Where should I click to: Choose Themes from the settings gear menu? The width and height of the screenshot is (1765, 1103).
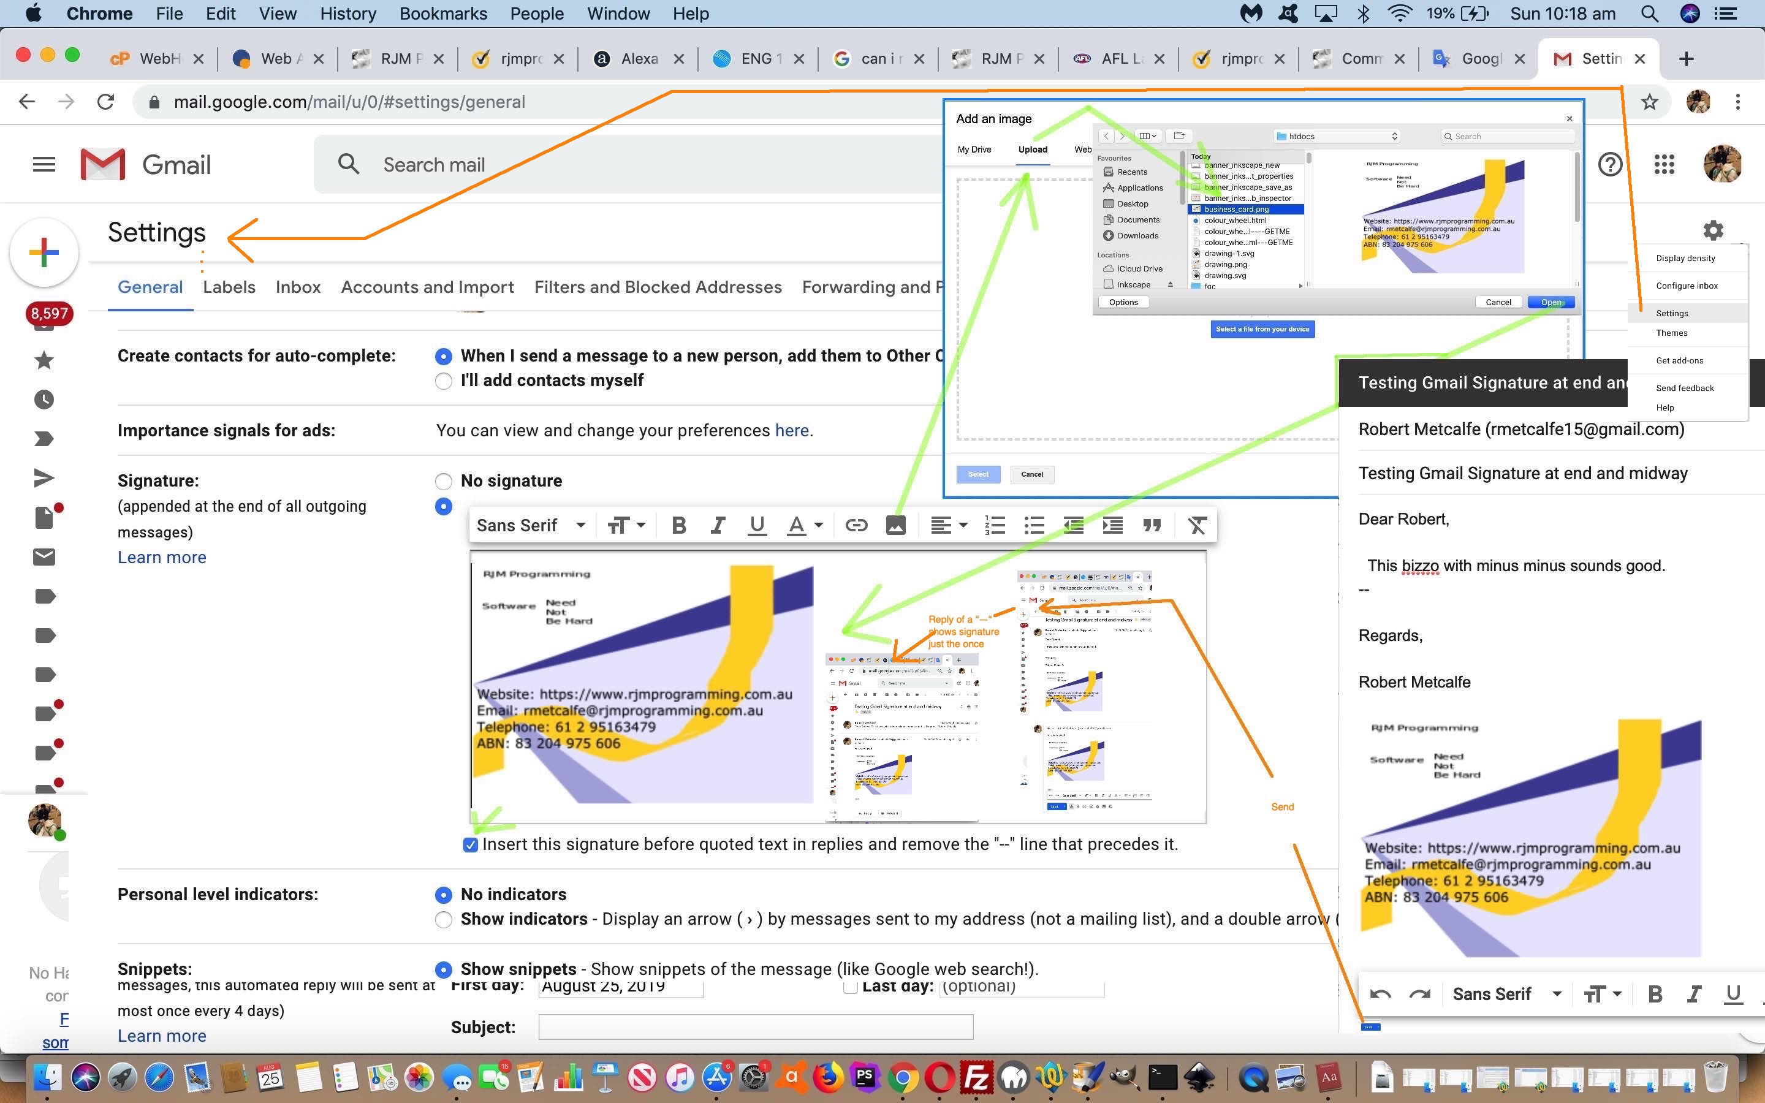click(1671, 333)
